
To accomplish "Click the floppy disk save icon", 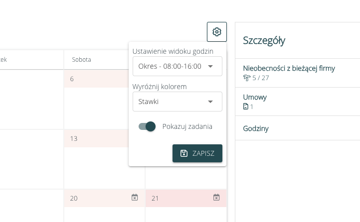I will point(183,153).
